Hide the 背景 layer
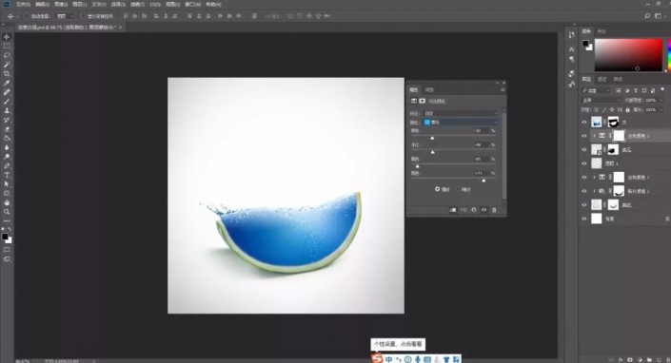This screenshot has width=671, height=363. click(x=584, y=219)
